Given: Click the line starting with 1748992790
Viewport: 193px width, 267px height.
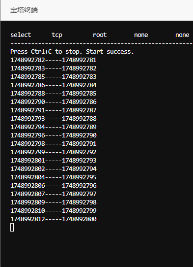Looking at the screenshot, I should [x=54, y=102].
